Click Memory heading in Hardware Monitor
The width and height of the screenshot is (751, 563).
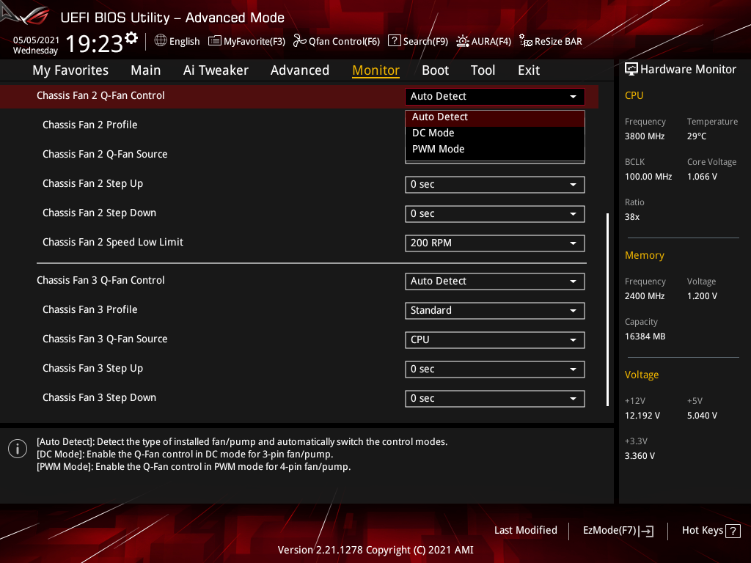(x=644, y=256)
